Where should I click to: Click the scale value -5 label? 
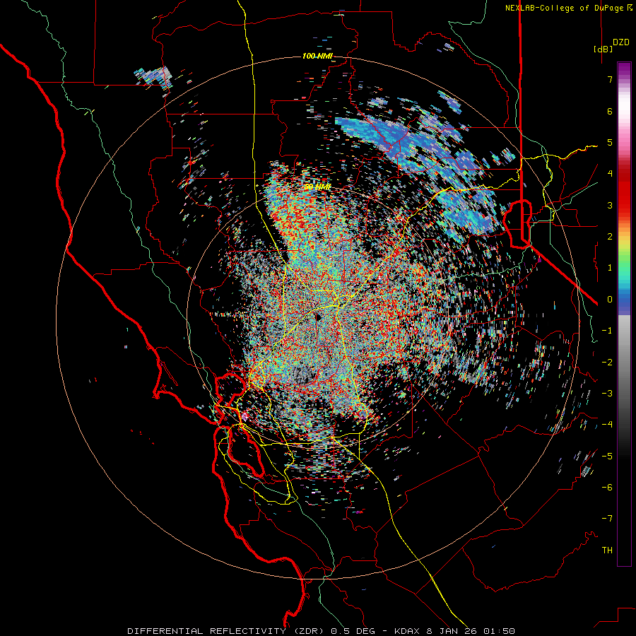click(607, 456)
